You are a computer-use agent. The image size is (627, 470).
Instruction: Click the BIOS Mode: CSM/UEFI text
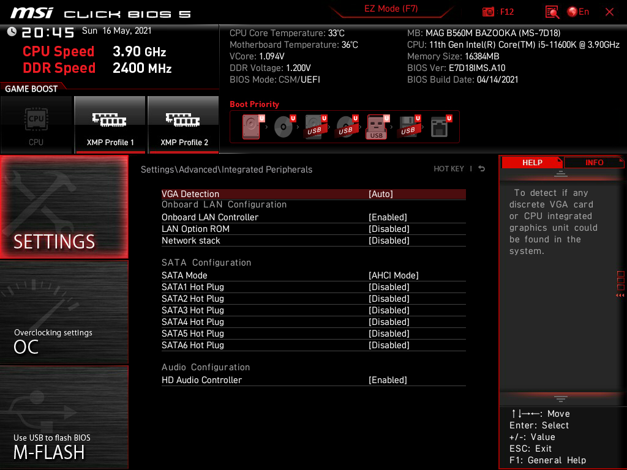click(275, 80)
